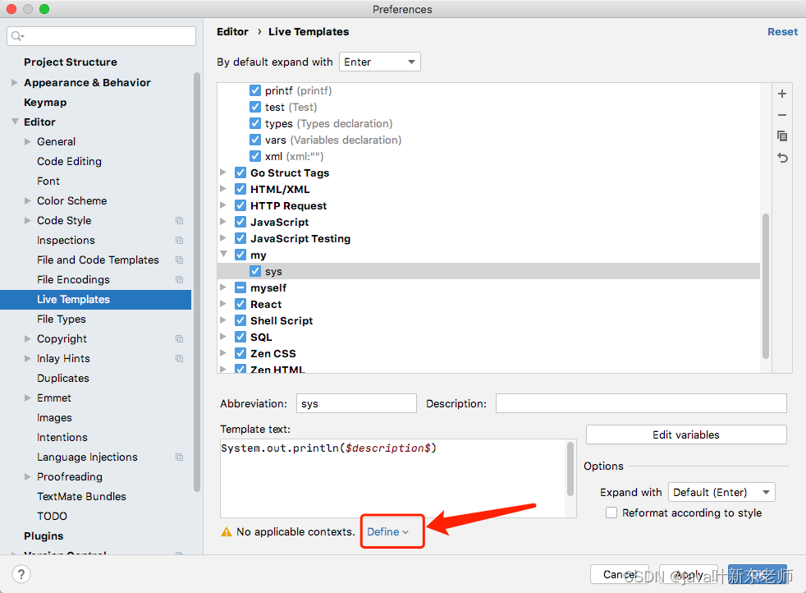Click the warning icon before No applicable contexts
806x593 pixels.
227,531
